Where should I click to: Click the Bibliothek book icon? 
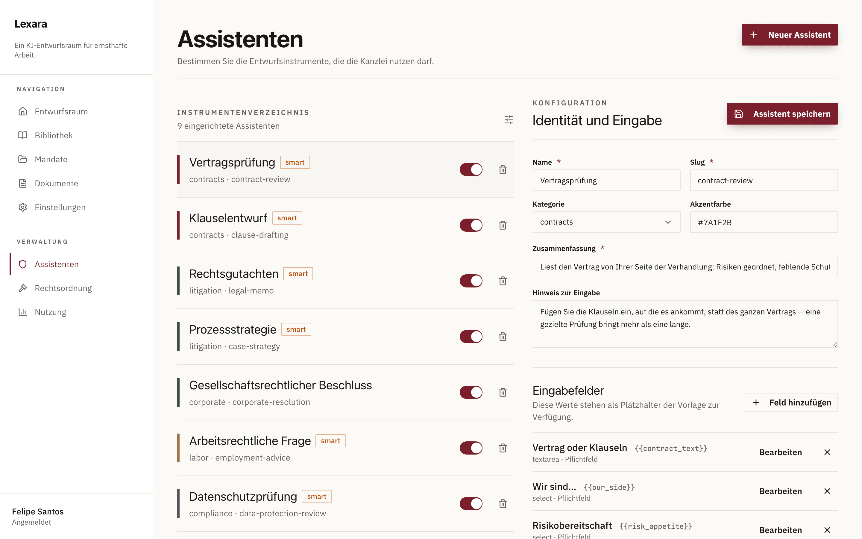pyautogui.click(x=23, y=135)
